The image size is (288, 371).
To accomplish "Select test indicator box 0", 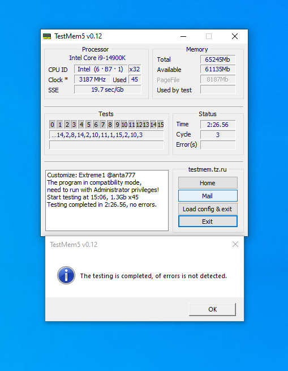I will pyautogui.click(x=52, y=125).
